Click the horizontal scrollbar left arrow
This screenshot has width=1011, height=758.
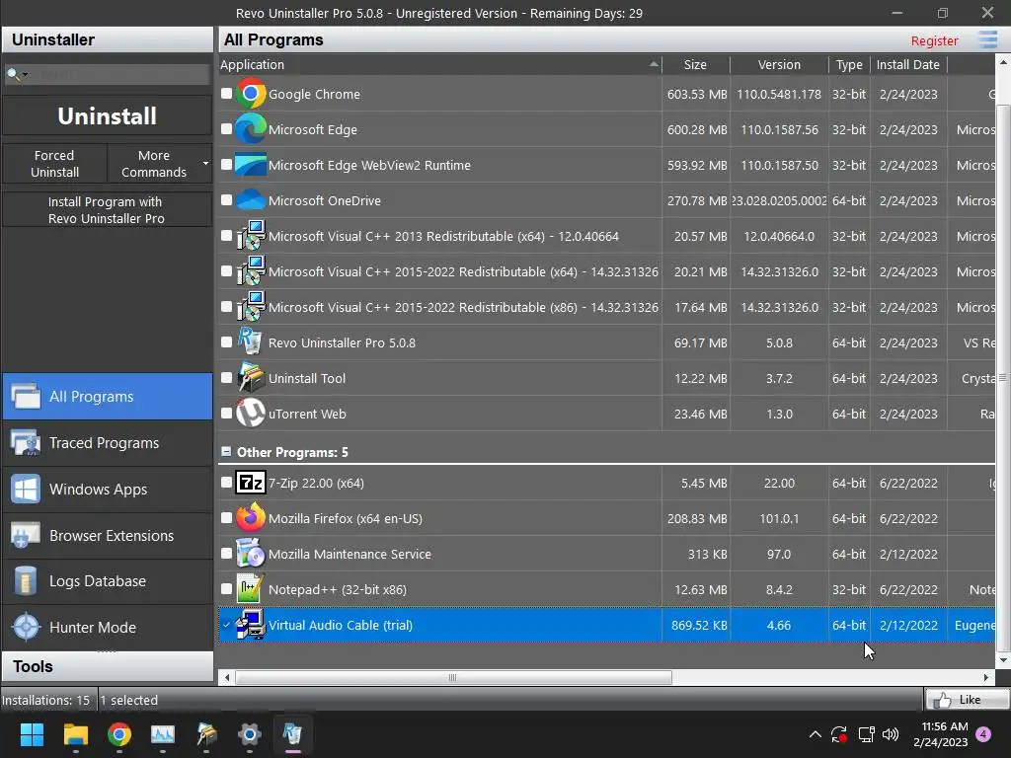pyautogui.click(x=227, y=677)
